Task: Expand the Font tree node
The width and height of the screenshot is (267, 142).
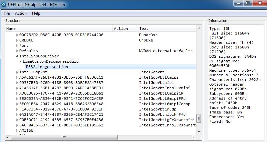Action: (17, 45)
